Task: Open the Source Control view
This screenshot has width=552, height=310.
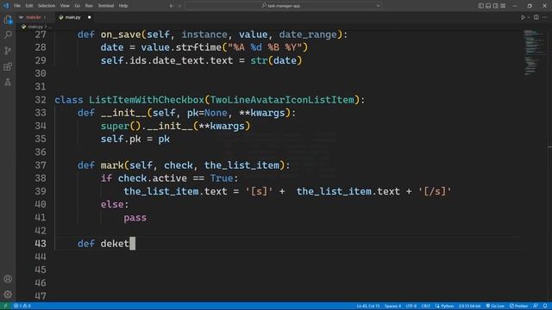Action: coord(8,51)
